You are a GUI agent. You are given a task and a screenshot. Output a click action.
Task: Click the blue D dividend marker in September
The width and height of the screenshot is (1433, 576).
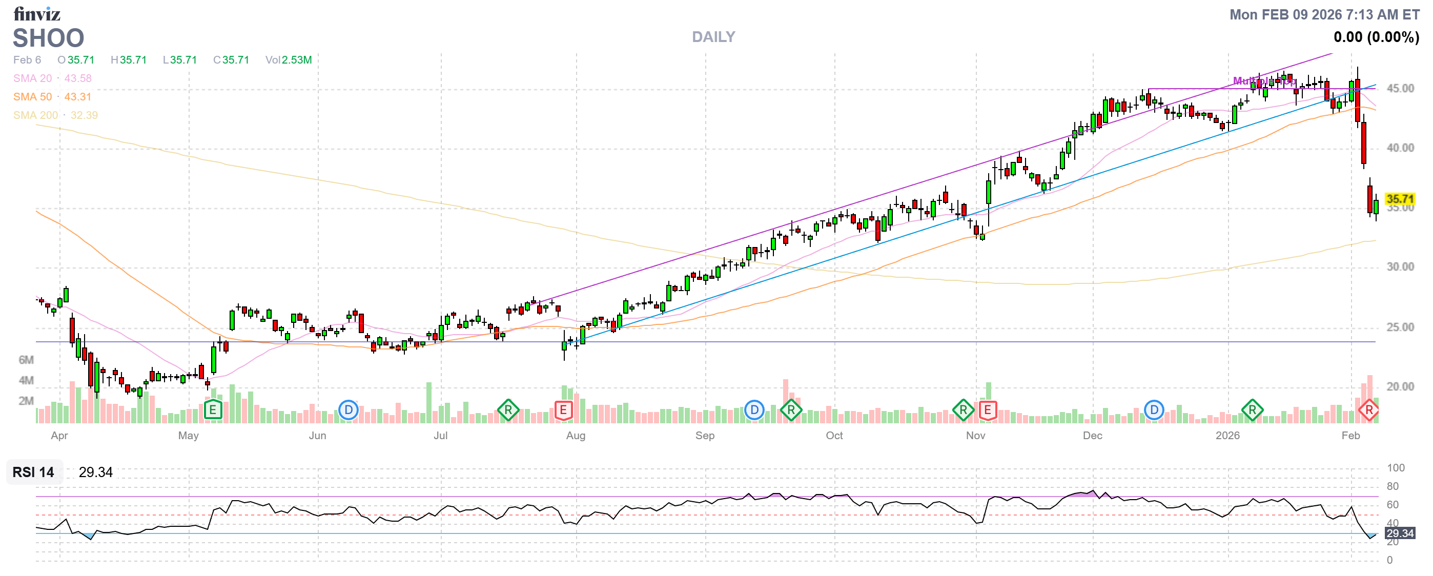coord(754,410)
